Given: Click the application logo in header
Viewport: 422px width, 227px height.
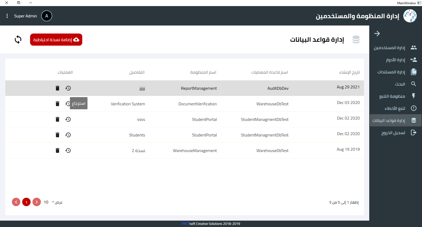Looking at the screenshot, I should pos(410,16).
